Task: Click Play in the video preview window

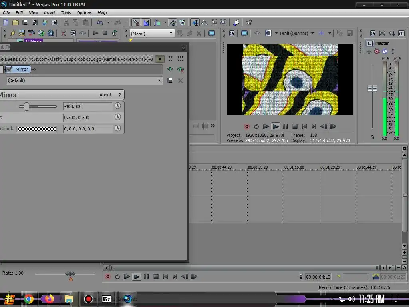Action: tap(276, 126)
